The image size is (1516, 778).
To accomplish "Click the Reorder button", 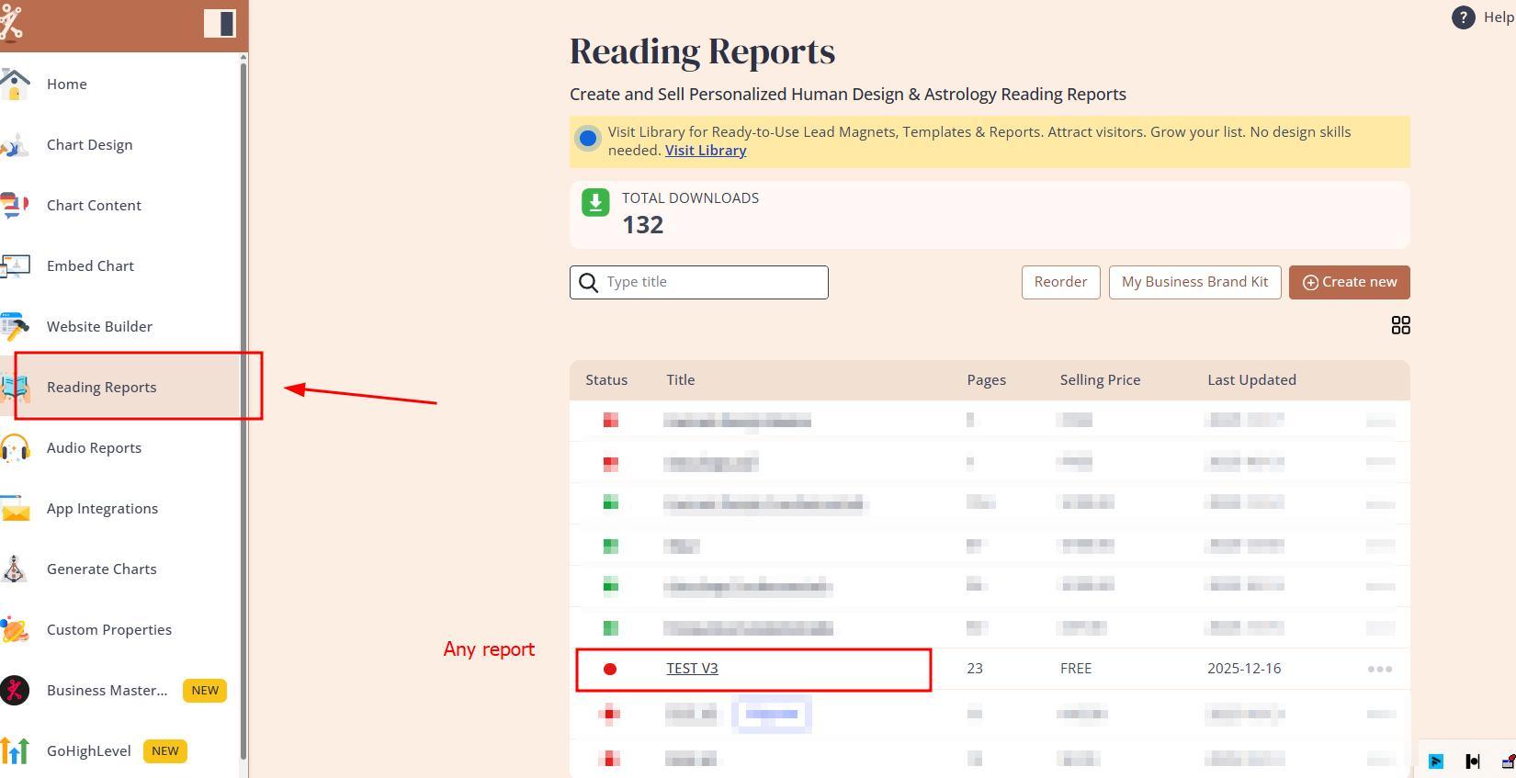I will click(1060, 282).
